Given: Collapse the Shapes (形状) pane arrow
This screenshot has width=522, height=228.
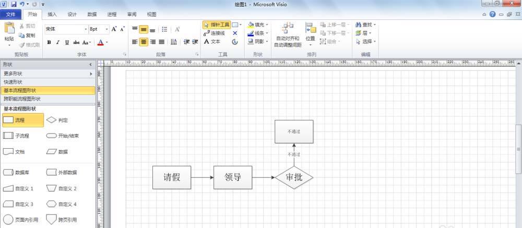Looking at the screenshot, I should (90, 65).
